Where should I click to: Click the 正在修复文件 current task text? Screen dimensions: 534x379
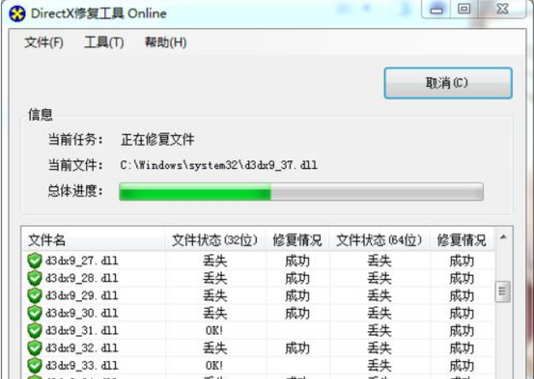157,139
